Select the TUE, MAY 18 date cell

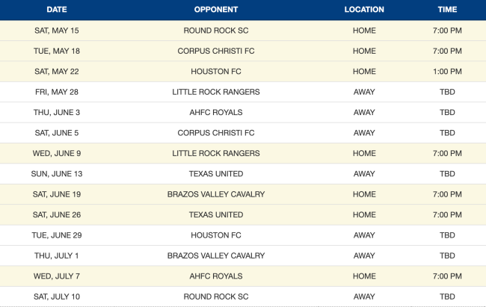56,52
